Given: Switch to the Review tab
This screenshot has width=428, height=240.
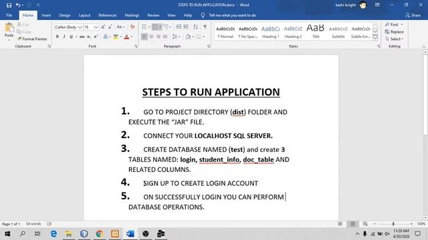Looking at the screenshot, I should [153, 15].
